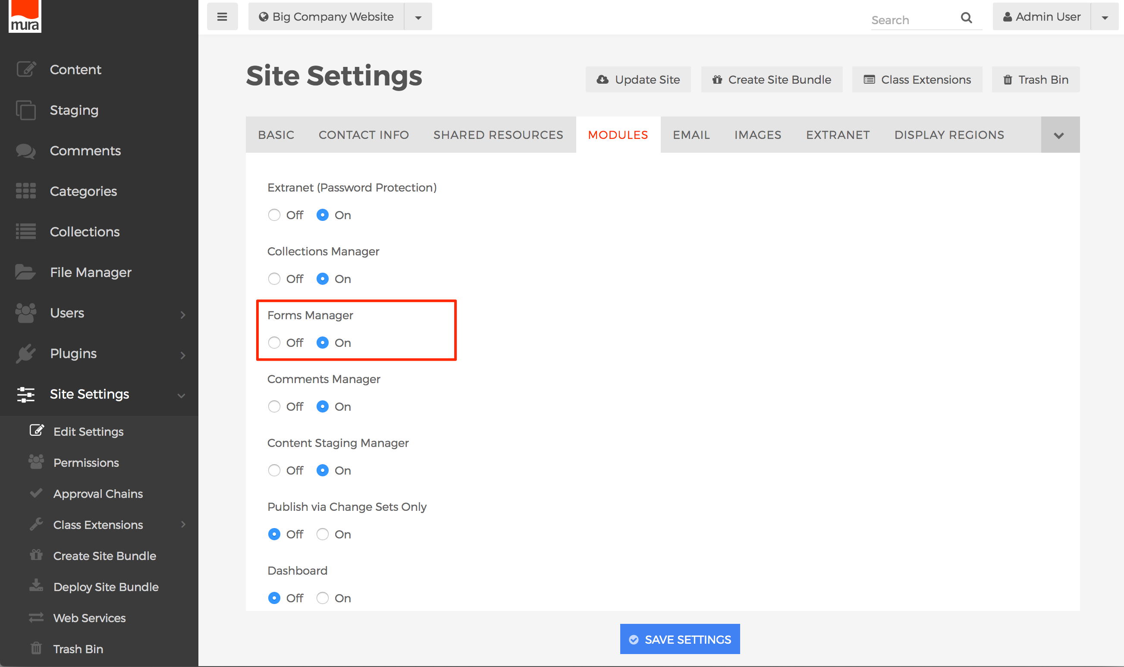Click the Search input field
Viewport: 1124px width, 667px height.
point(912,20)
